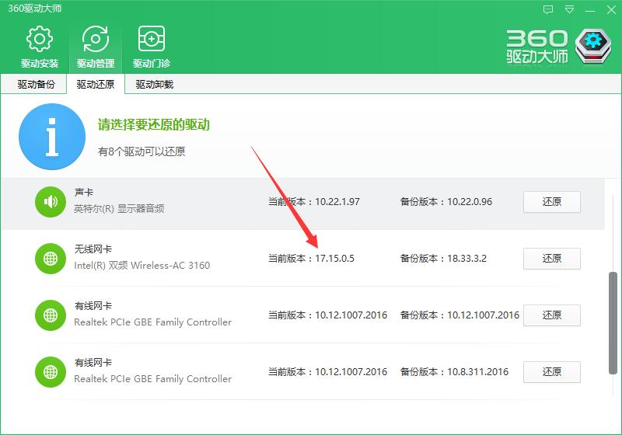Restore wired NIC backup 10.8.311.2016
Screen dimensions: 622x435
coord(552,372)
